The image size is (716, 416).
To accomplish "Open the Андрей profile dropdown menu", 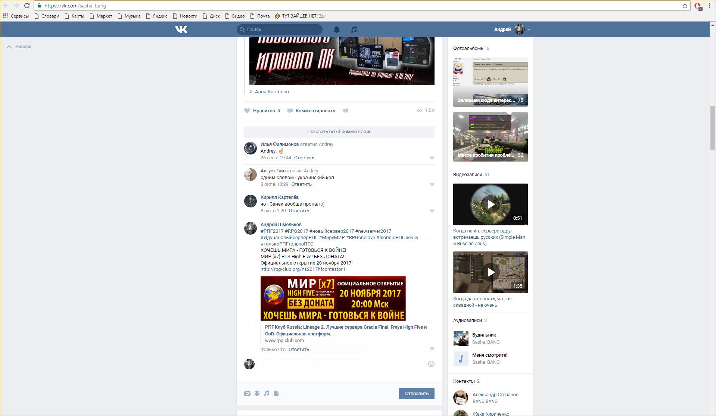I will coord(512,29).
